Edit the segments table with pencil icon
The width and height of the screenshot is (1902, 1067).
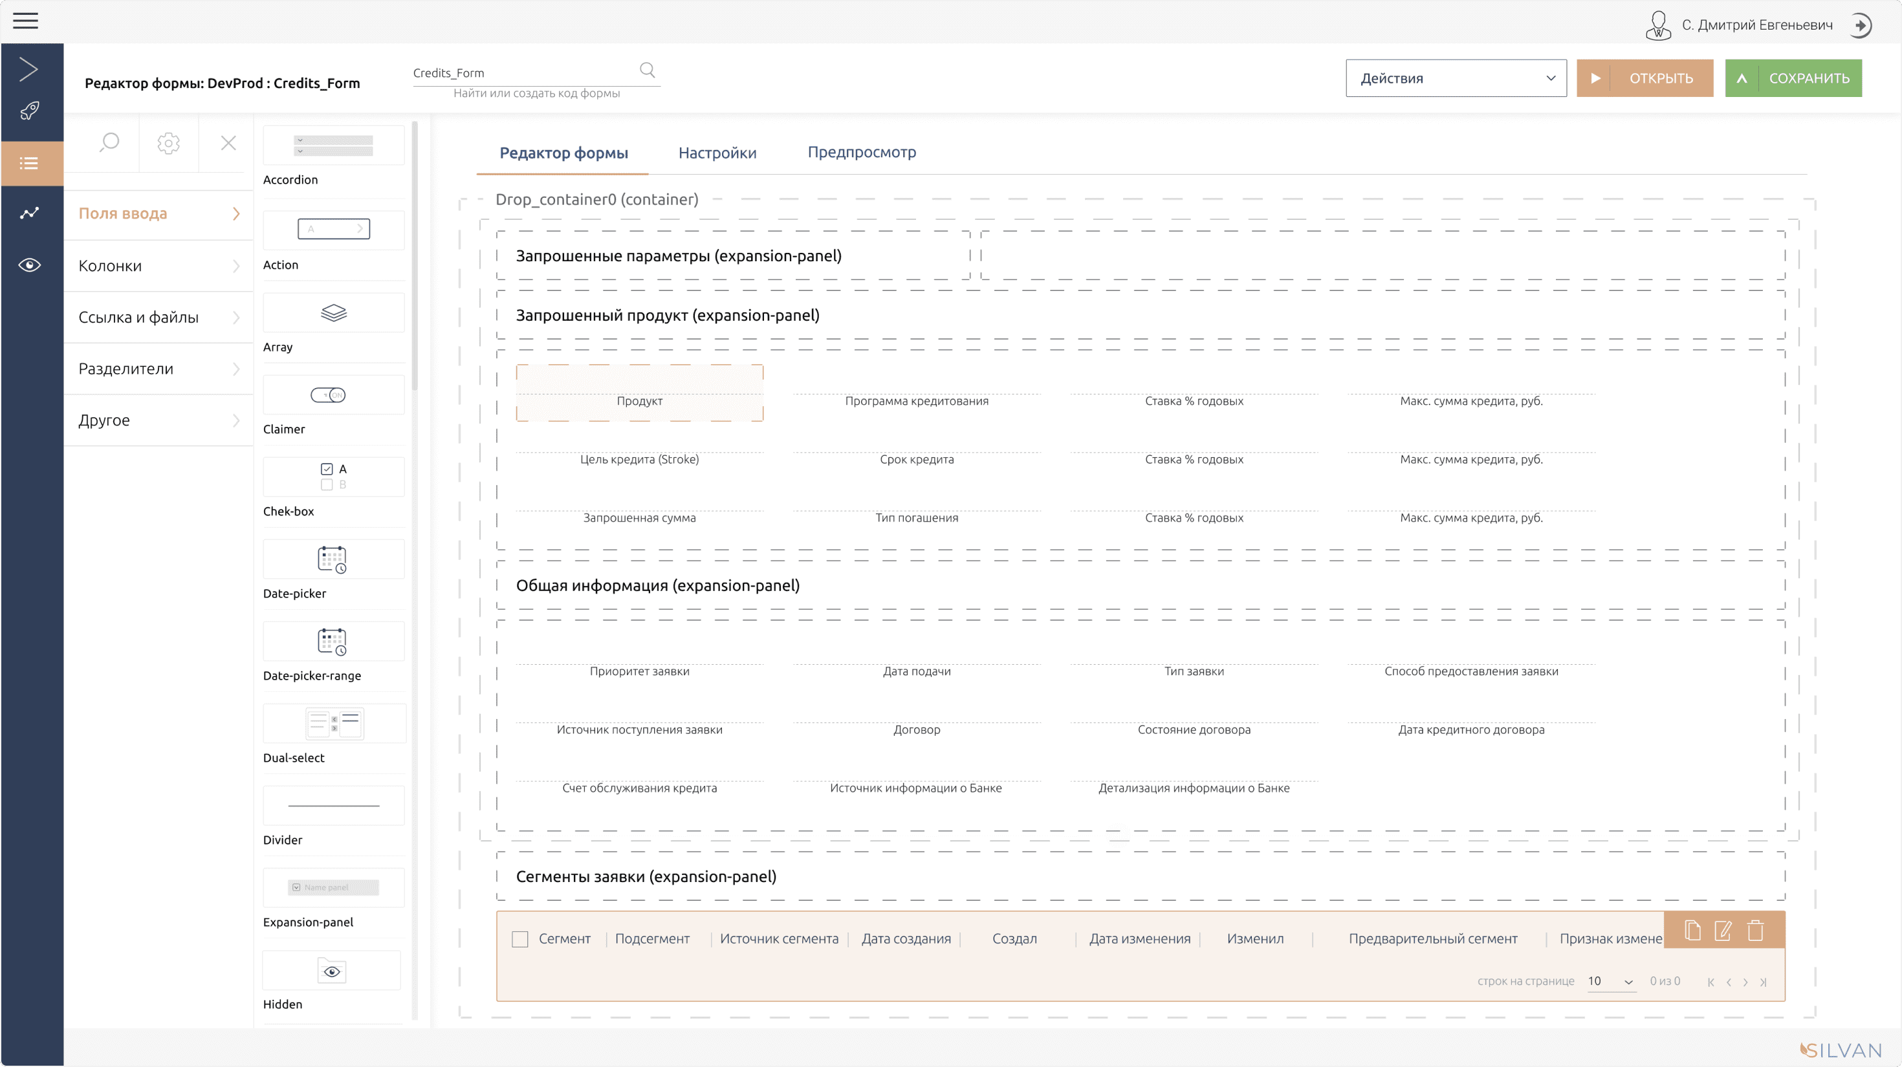(x=1723, y=931)
